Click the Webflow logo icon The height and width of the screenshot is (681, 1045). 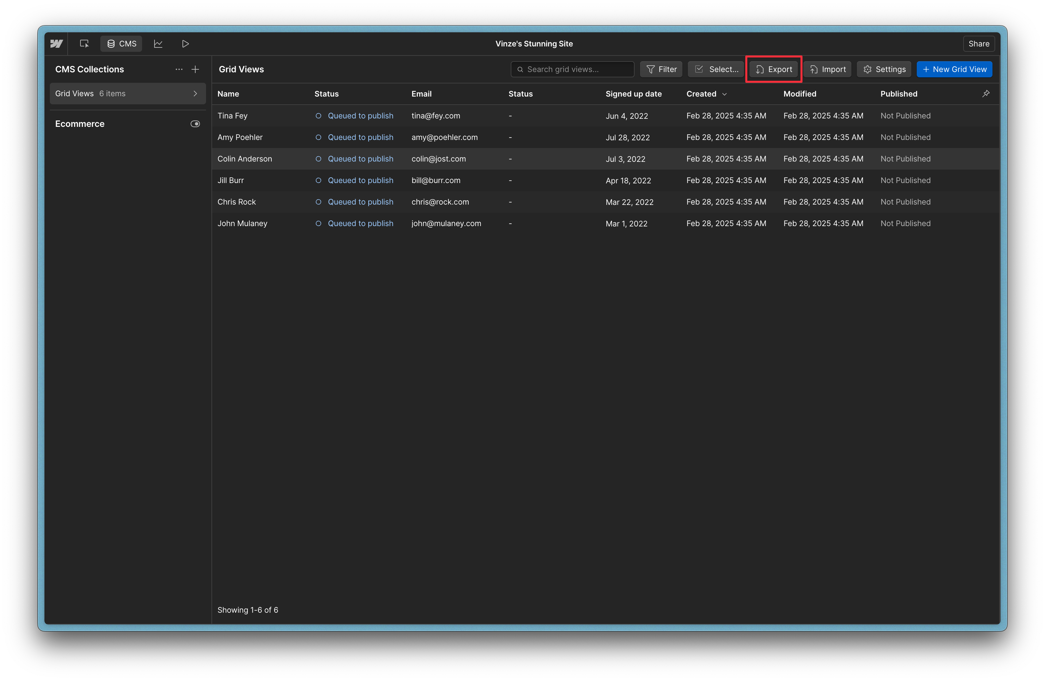(x=56, y=43)
